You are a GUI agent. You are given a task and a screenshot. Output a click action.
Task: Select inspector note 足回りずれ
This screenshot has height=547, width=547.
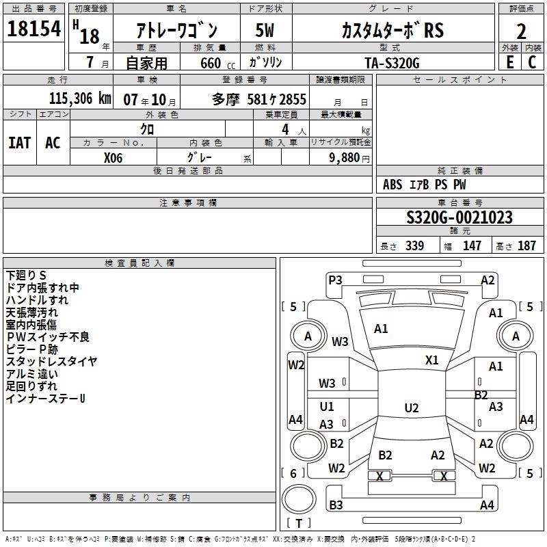pyautogui.click(x=31, y=386)
